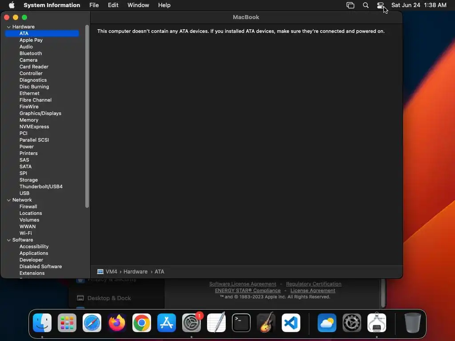Launch Visual Studio Code from dock

coord(291,323)
